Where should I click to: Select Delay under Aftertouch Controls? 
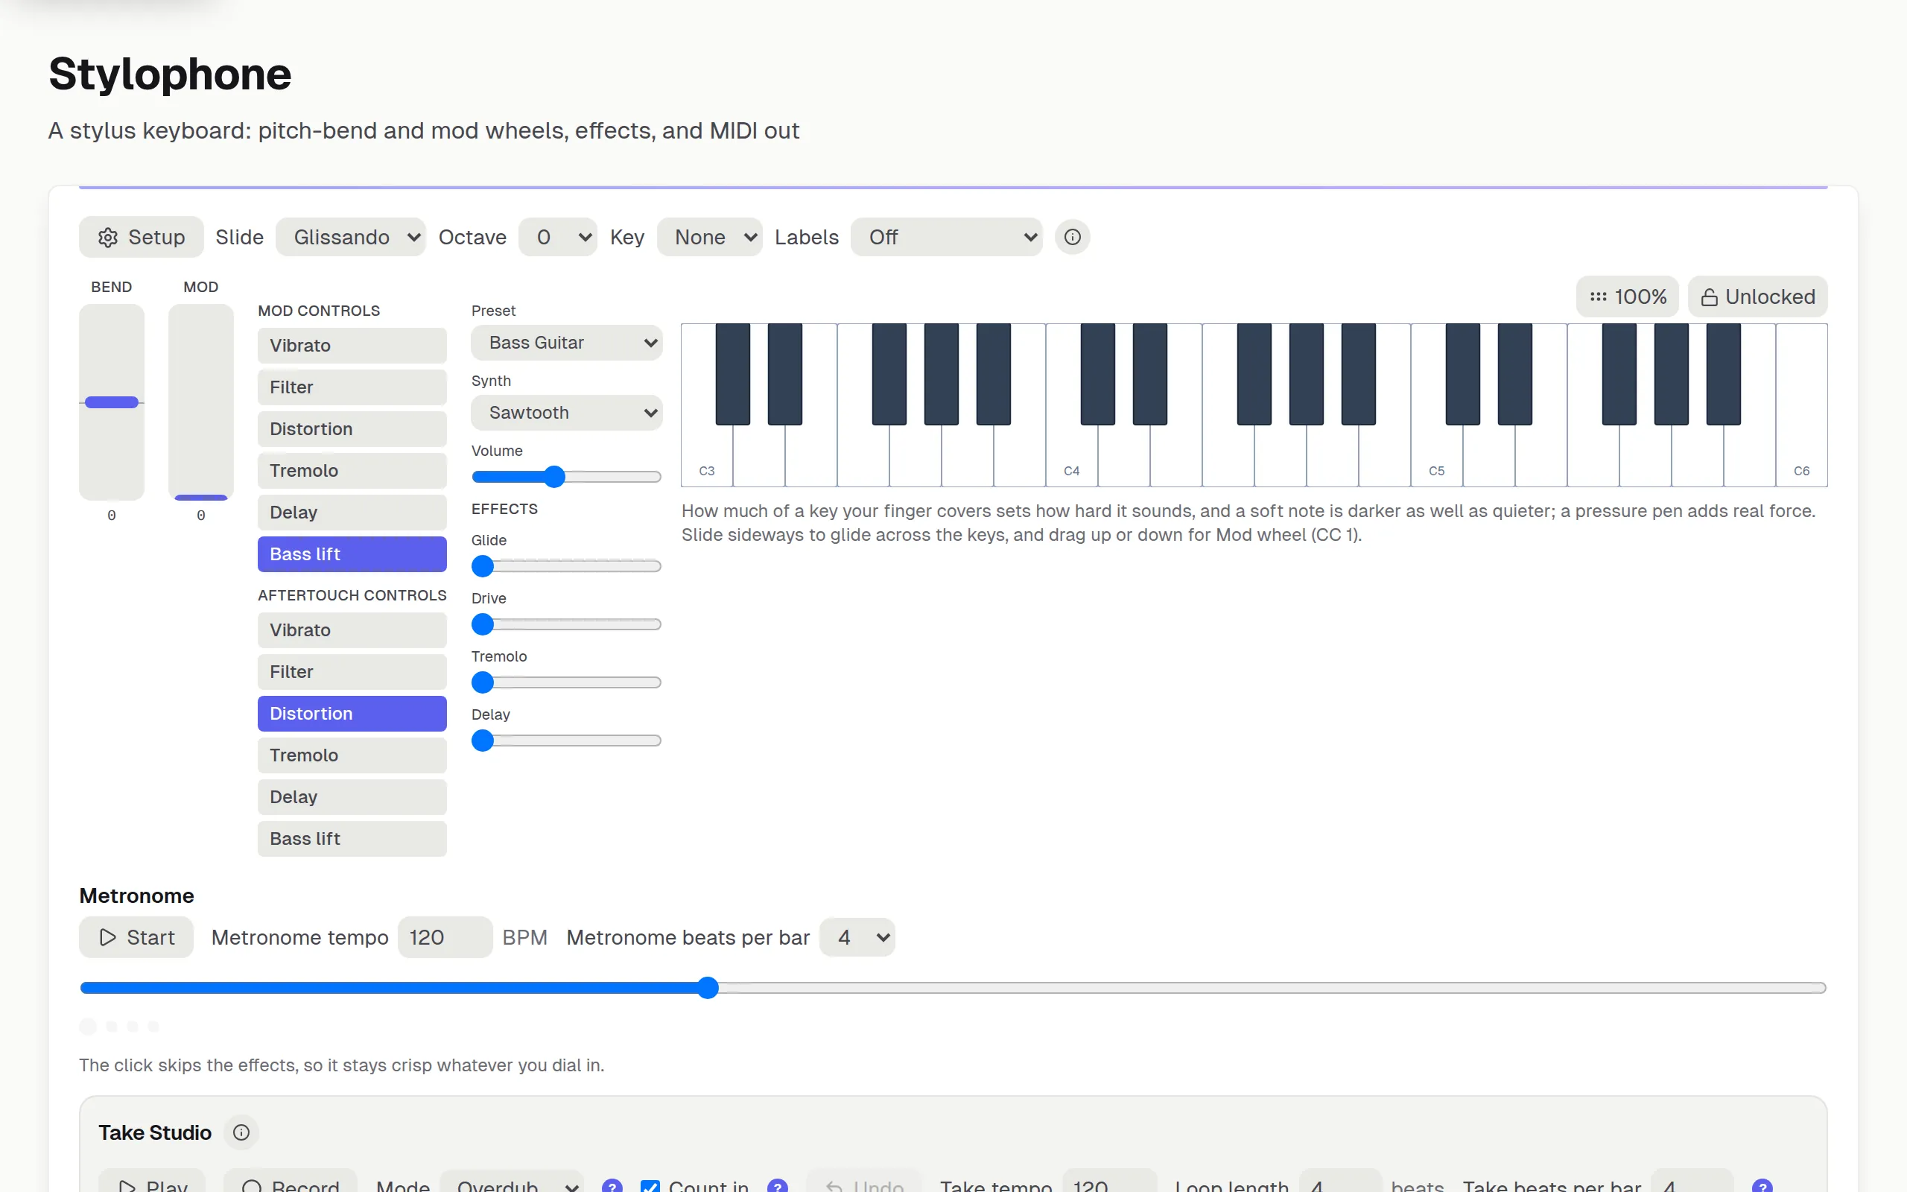(x=352, y=798)
